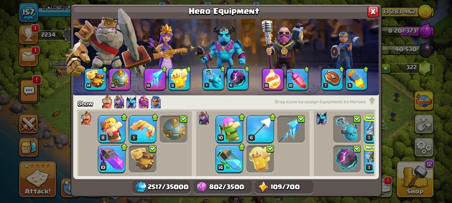452x203 pixels.
Task: Toggle the Barbarian King show filter
Action: (x=107, y=102)
